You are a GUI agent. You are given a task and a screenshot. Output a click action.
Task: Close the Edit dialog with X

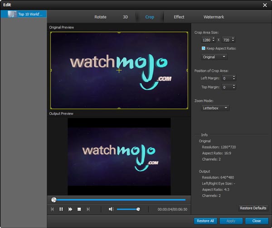265,5
